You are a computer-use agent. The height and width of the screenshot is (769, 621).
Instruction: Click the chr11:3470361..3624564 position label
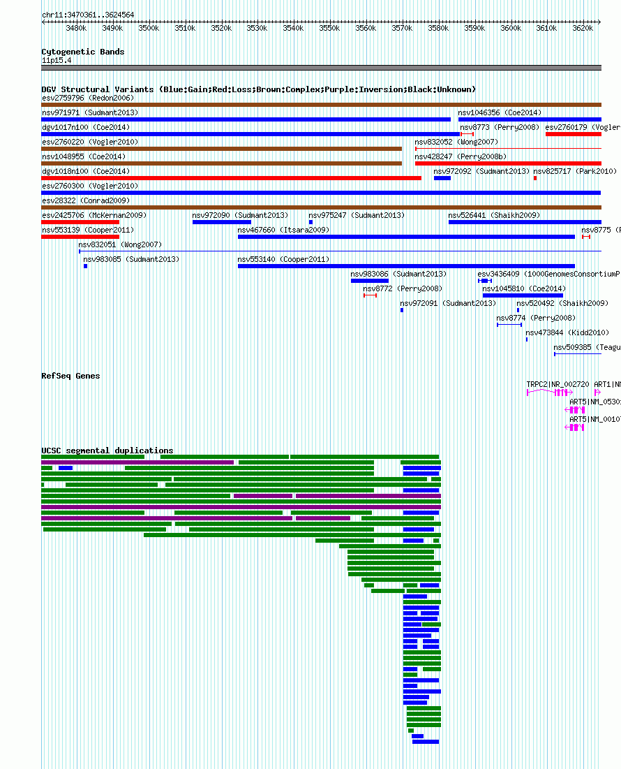click(x=88, y=15)
